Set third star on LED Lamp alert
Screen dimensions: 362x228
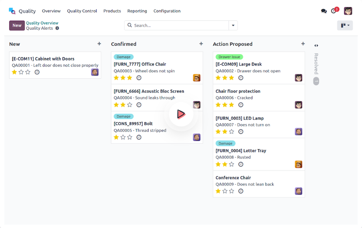point(232,132)
